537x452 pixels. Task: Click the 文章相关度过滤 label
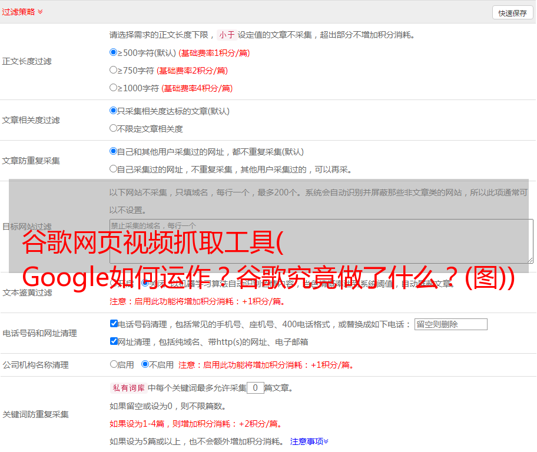(31, 120)
